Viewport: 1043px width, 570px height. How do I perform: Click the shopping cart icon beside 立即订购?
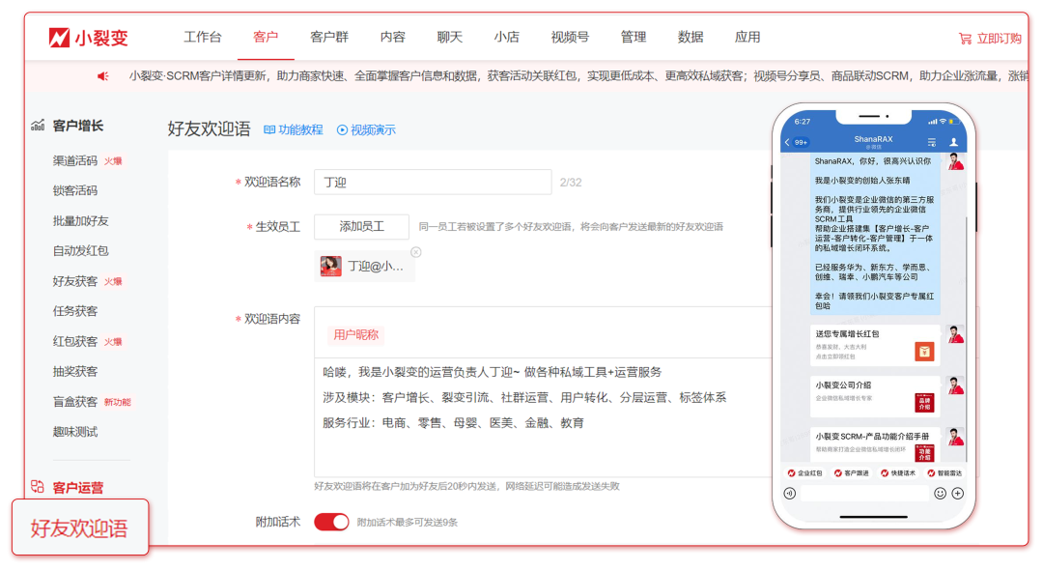[965, 39]
